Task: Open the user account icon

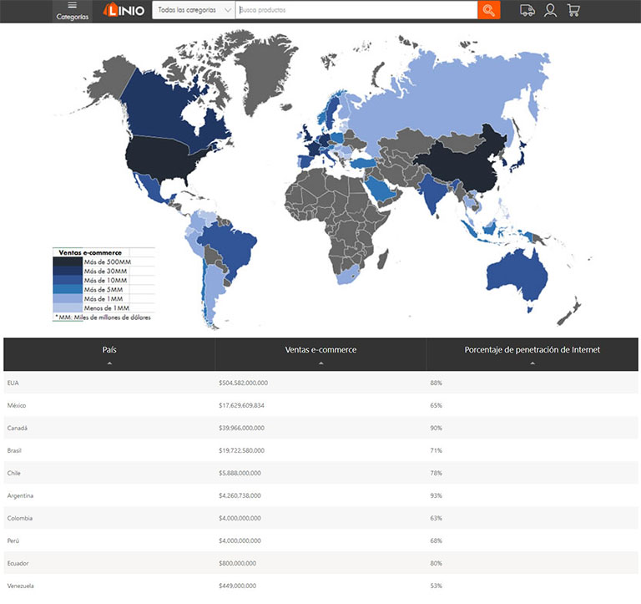Action: click(x=550, y=10)
